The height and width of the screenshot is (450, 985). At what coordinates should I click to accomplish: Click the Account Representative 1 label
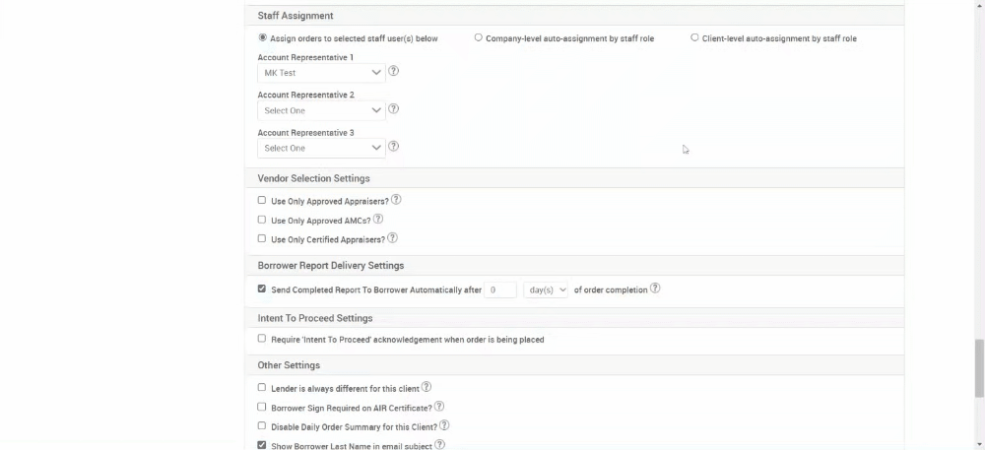coord(305,57)
